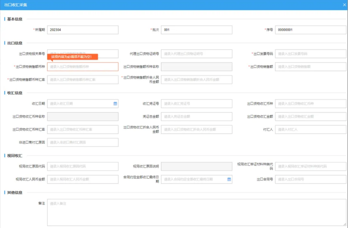348x228 pixels.
Task: Close the 出口收汇采集 dialog
Action: pyautogui.click(x=344, y=5)
